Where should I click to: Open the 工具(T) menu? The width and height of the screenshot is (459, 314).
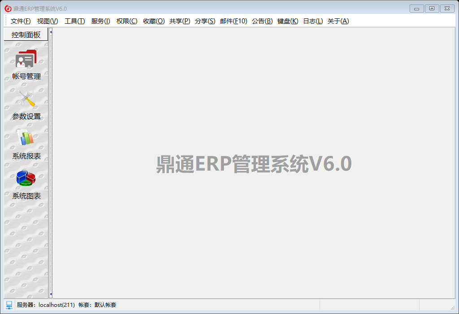tap(74, 21)
